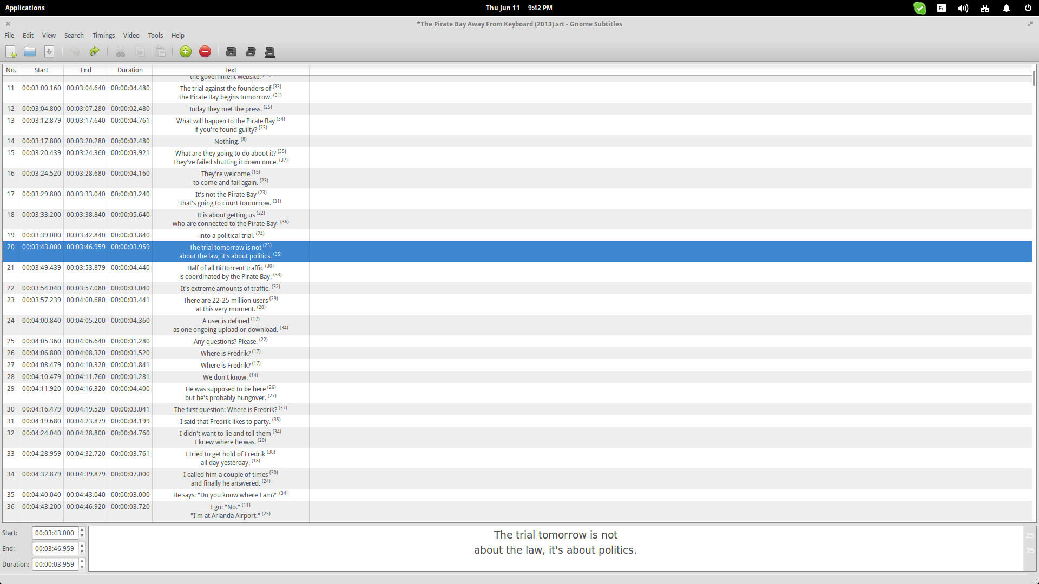This screenshot has width=1039, height=584.
Task: Select row 'He says: "Do you know where I am?"'
Action: (x=517, y=495)
